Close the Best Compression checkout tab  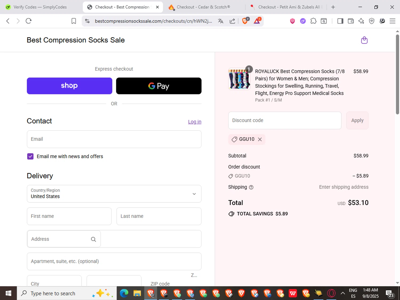pos(157,7)
